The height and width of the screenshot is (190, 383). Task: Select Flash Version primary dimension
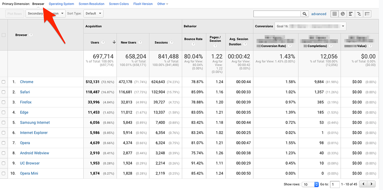143,4
